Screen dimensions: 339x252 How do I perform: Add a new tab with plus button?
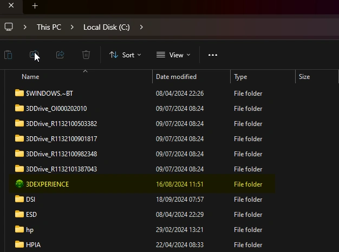pyautogui.click(x=35, y=6)
